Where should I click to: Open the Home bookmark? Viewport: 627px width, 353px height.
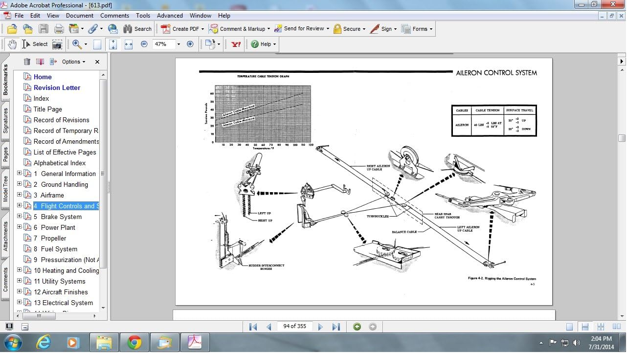43,77
